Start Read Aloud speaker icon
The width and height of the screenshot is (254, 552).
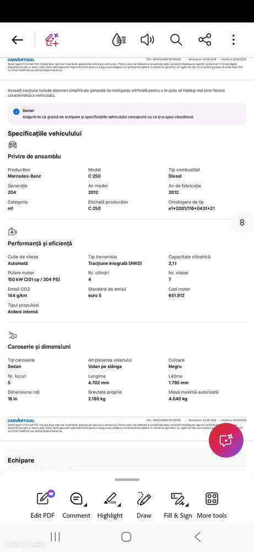(147, 40)
